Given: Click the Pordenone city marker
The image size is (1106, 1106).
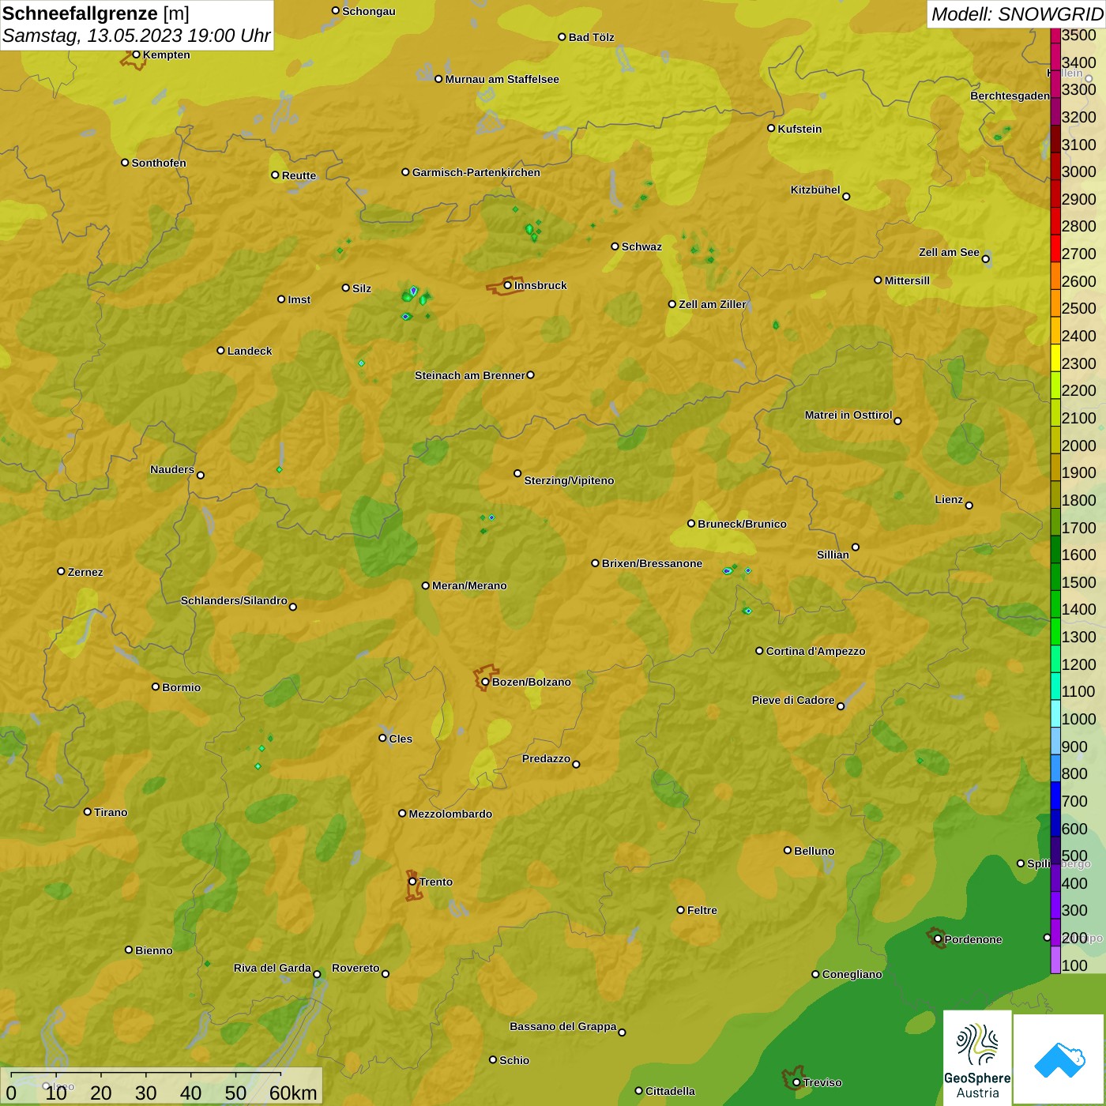Looking at the screenshot, I should (938, 939).
